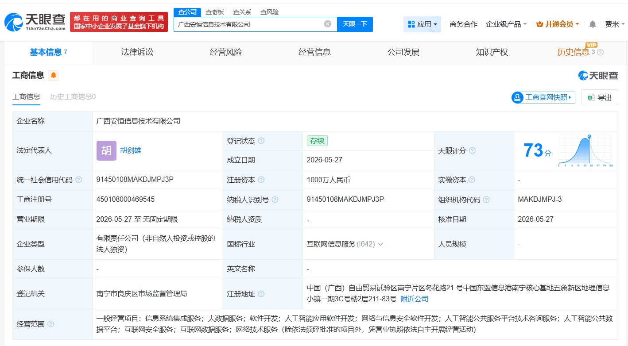This screenshot has width=628, height=346.
Task: Click help icon beside 统一社会信用代码
Action: [78, 180]
